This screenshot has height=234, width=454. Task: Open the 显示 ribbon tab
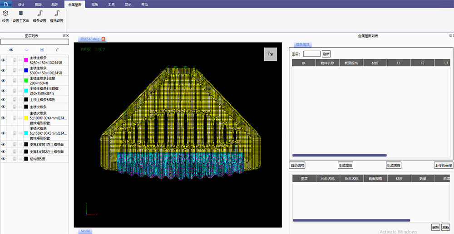coord(128,5)
